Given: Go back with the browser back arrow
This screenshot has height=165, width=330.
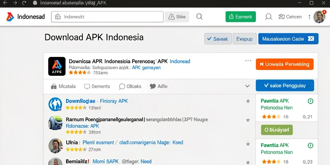Looking at the screenshot, I should pos(5,3).
